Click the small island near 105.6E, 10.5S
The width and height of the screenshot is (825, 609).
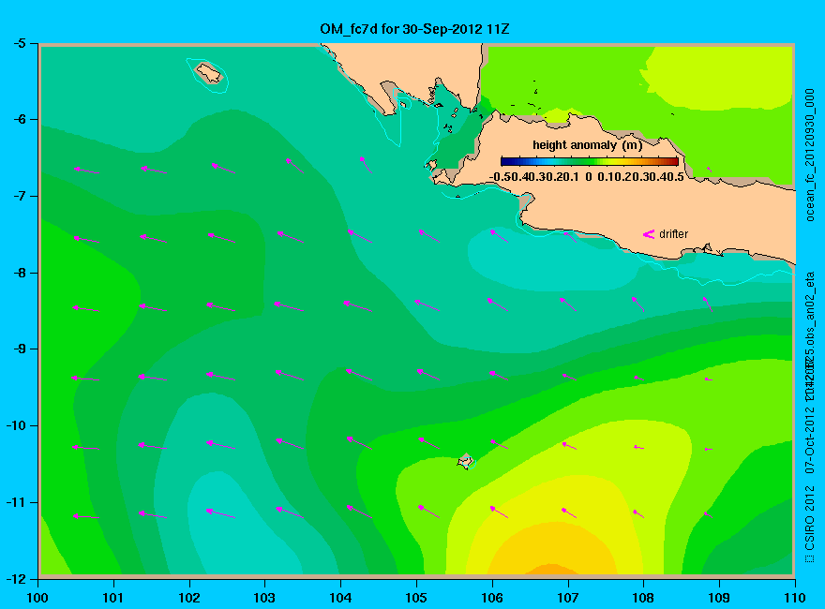click(466, 461)
